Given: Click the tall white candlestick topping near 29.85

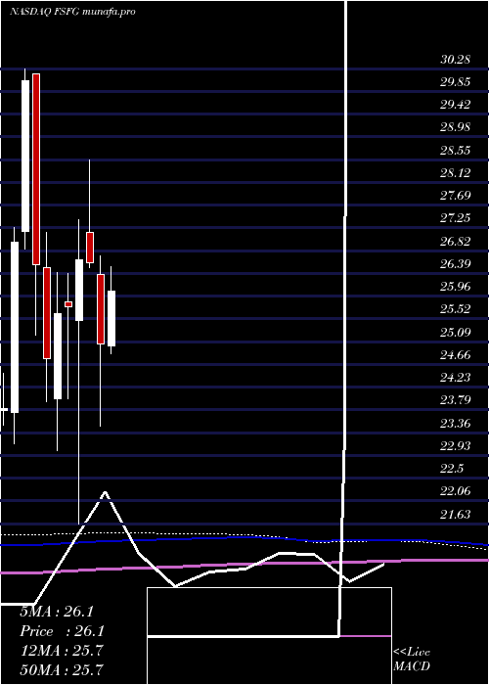Looking at the screenshot, I should (25, 156).
